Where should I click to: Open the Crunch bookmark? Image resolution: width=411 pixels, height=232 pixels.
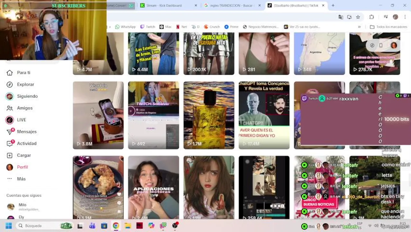point(212,27)
